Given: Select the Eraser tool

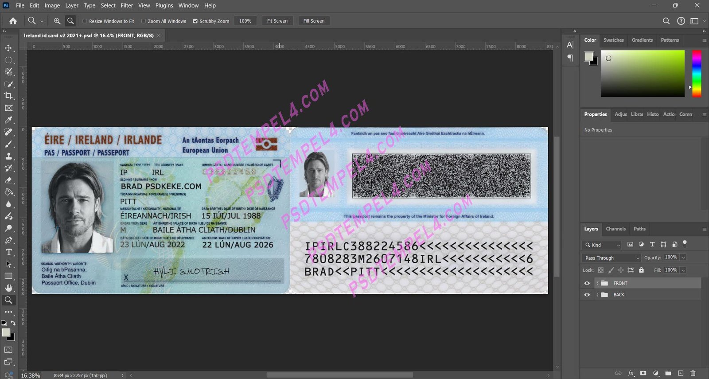Looking at the screenshot, I should click(x=8, y=180).
